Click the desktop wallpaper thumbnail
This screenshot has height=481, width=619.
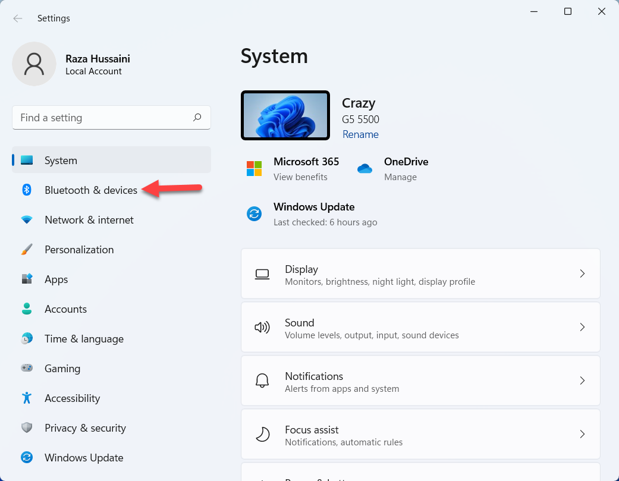pyautogui.click(x=285, y=115)
